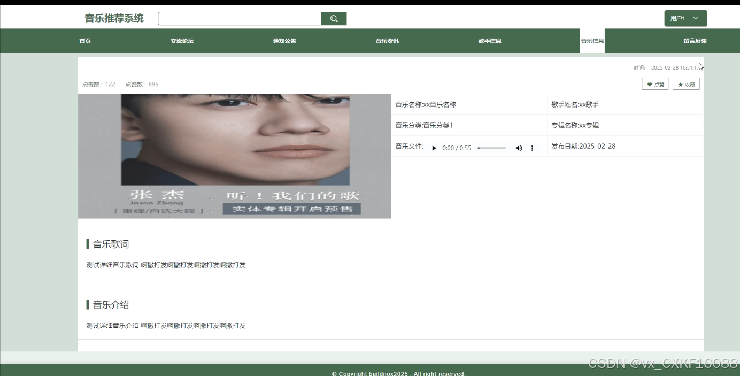Open the 歌手信息 nav item

[490, 41]
